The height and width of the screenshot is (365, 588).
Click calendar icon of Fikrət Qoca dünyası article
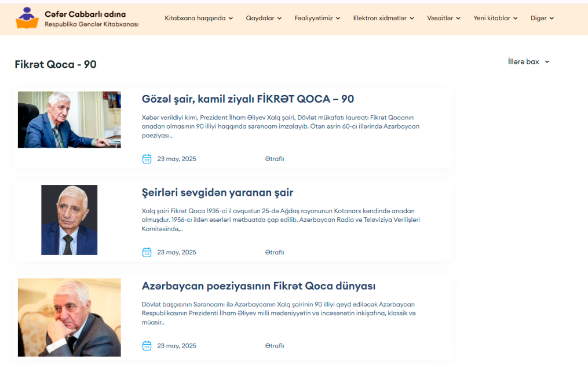tap(147, 345)
